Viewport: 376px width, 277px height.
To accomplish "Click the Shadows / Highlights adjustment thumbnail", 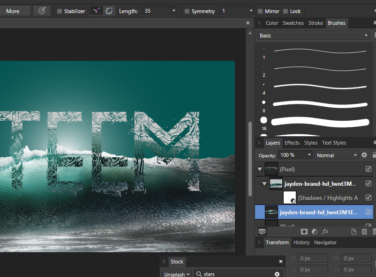I will click(290, 197).
